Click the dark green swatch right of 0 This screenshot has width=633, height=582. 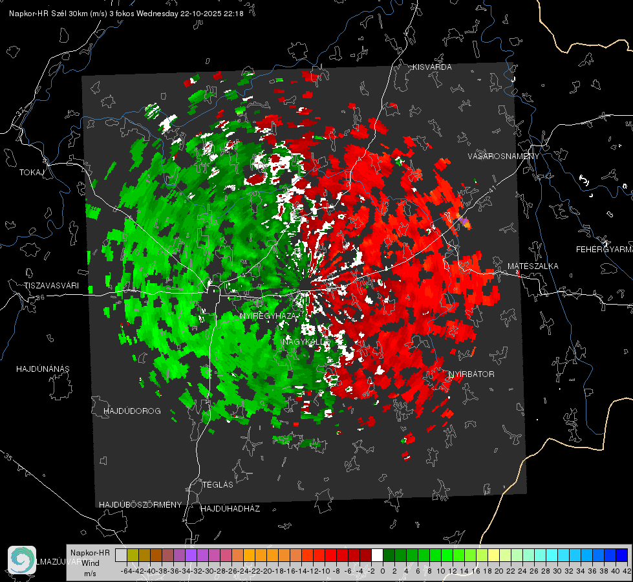[389, 555]
